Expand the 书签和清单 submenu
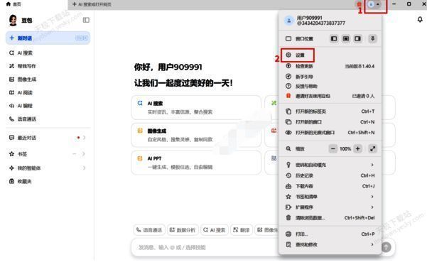Screen dimensions: 427x267 click(330, 197)
